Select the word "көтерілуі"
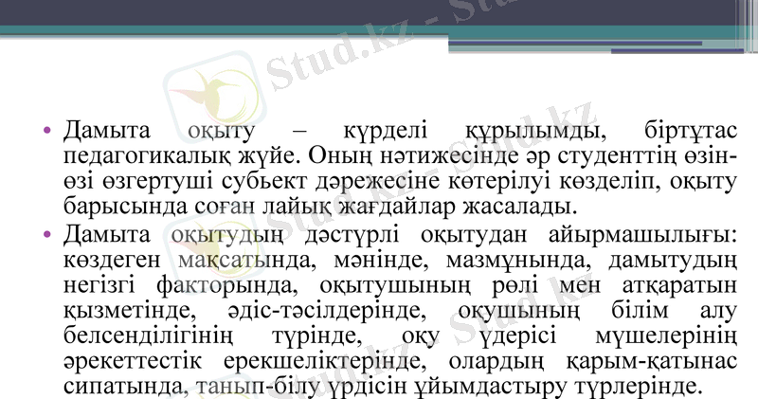The height and width of the screenshot is (399, 758). point(498,181)
